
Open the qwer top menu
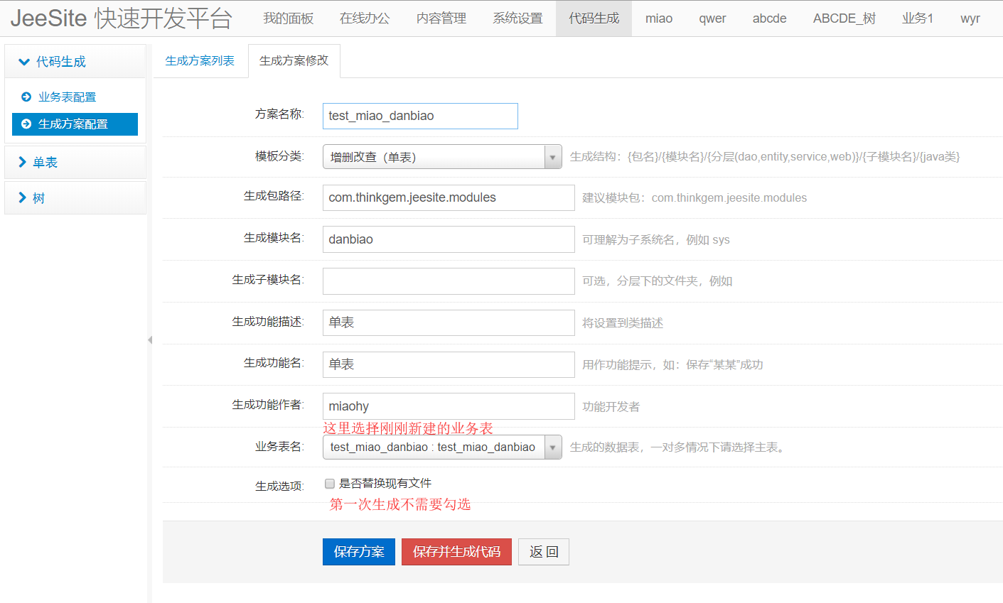712,18
